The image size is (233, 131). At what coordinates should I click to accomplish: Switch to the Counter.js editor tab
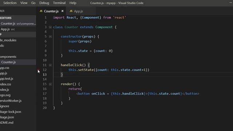[51, 11]
